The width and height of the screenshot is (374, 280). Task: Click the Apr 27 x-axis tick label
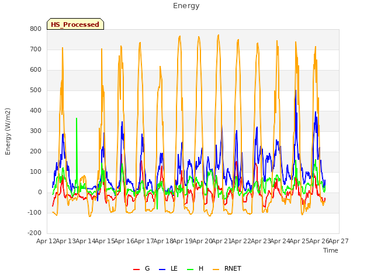[339, 241]
